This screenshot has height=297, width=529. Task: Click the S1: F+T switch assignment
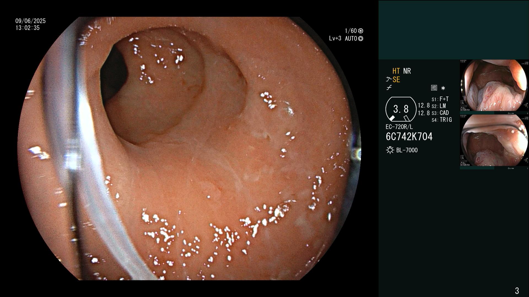[x=440, y=99]
